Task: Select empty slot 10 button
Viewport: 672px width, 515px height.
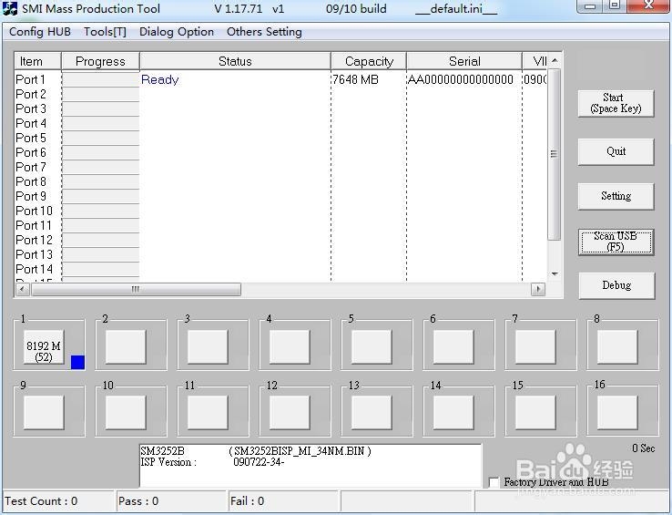Action: point(126,413)
